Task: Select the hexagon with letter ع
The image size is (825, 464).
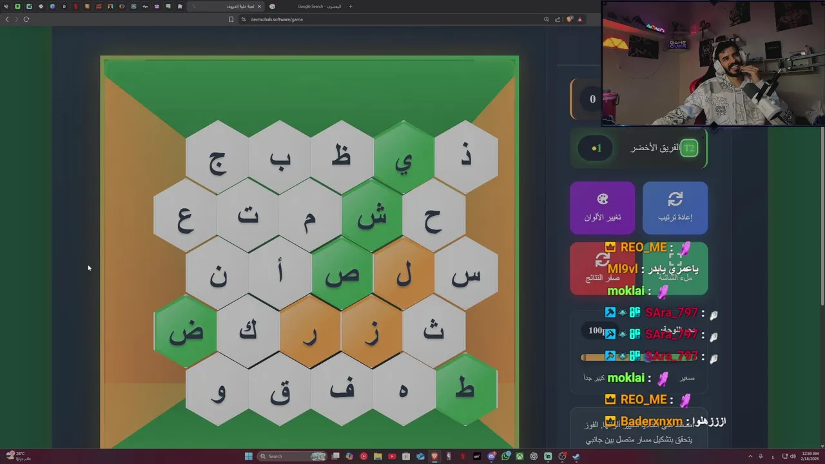Action: point(186,215)
